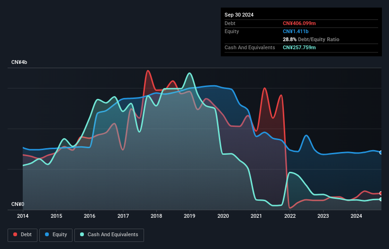Toggle the Equity legend button

coord(56,235)
